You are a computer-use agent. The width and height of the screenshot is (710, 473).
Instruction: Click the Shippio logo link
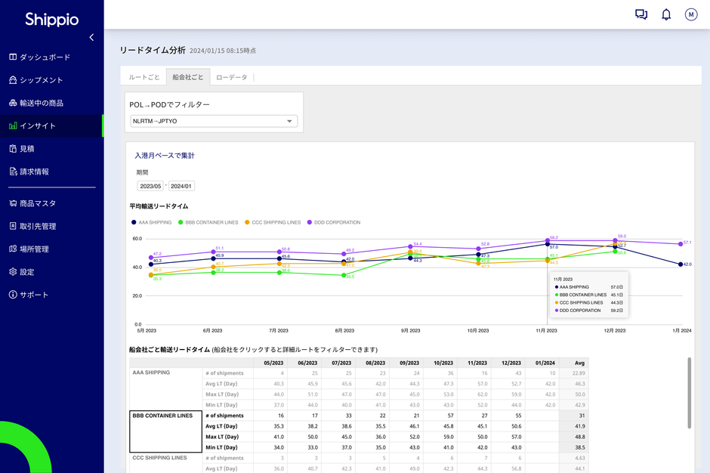pos(51,20)
